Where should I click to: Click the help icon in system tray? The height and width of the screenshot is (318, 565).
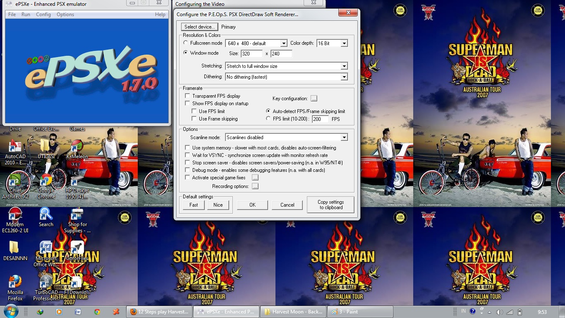click(472, 312)
